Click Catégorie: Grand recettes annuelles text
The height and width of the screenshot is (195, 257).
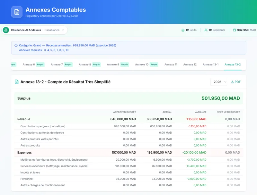67,45
